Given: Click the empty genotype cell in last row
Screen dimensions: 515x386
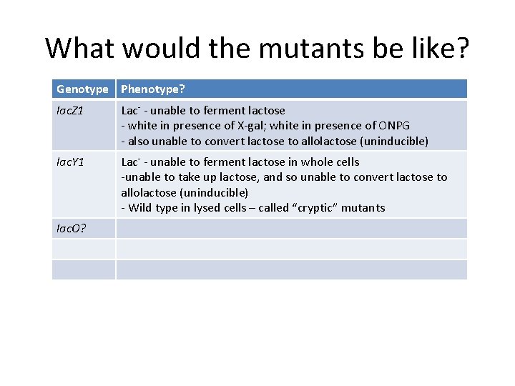Looking at the screenshot, I should tap(84, 269).
